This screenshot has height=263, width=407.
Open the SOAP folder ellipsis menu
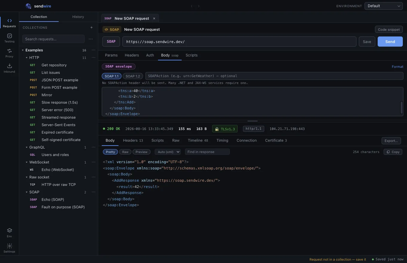coord(94,192)
